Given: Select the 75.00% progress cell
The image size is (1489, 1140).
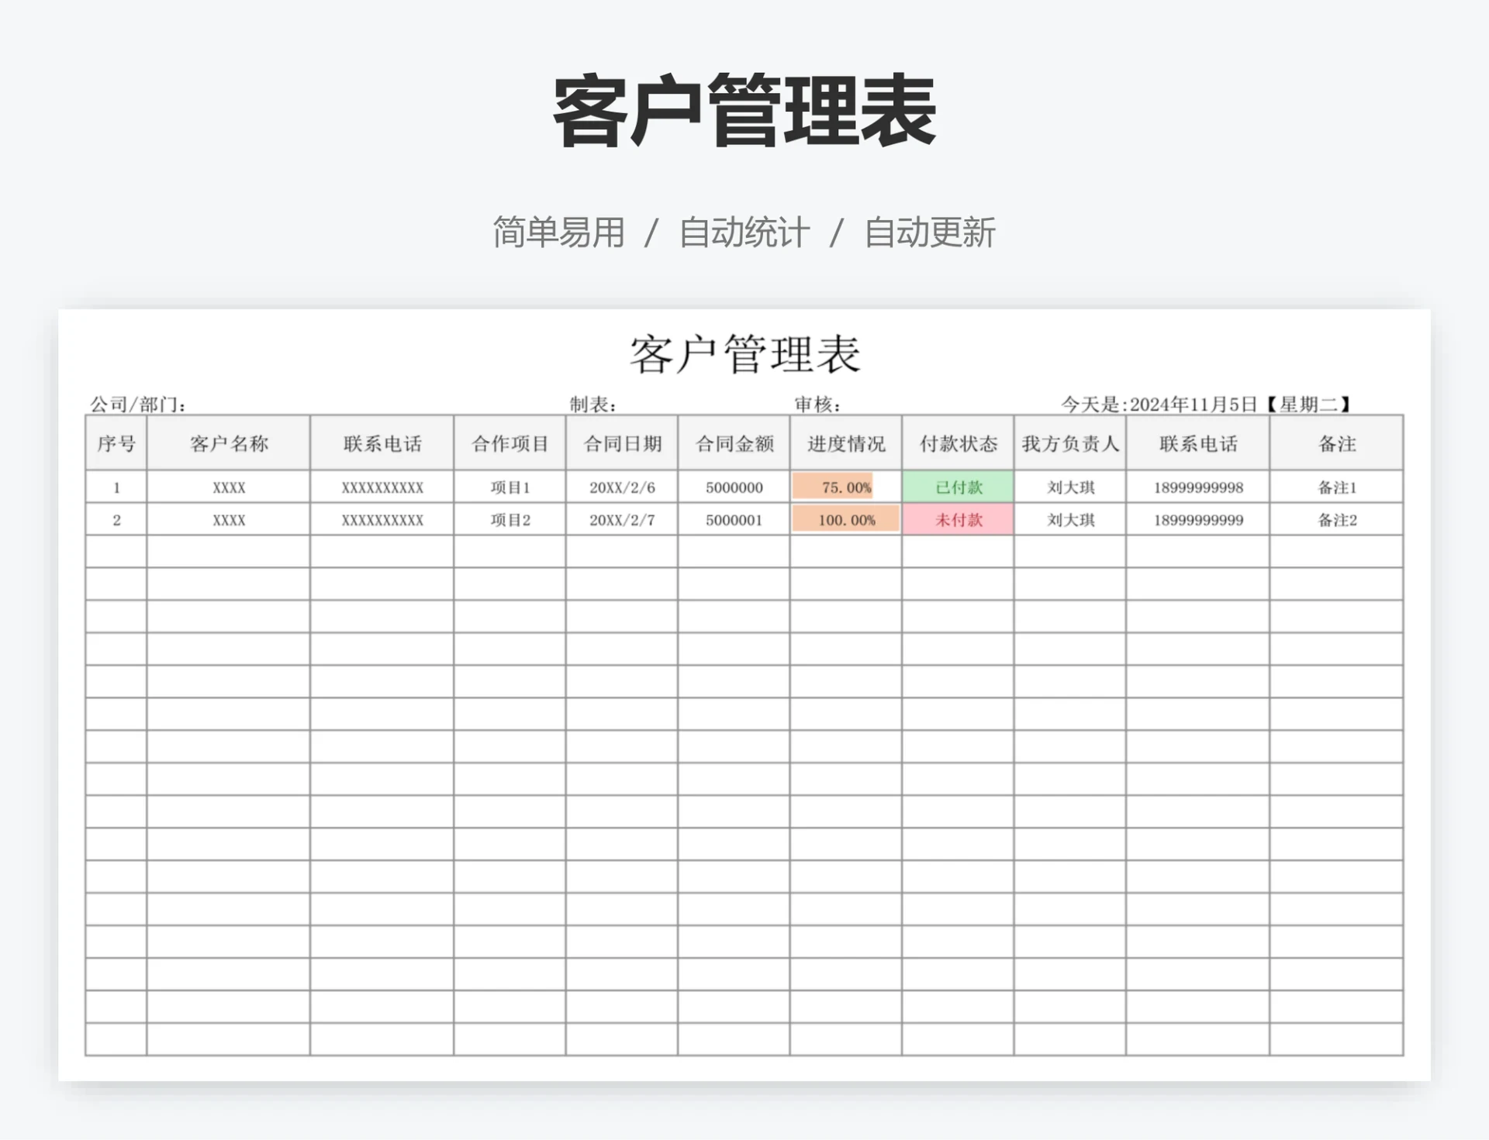Looking at the screenshot, I should click(844, 487).
